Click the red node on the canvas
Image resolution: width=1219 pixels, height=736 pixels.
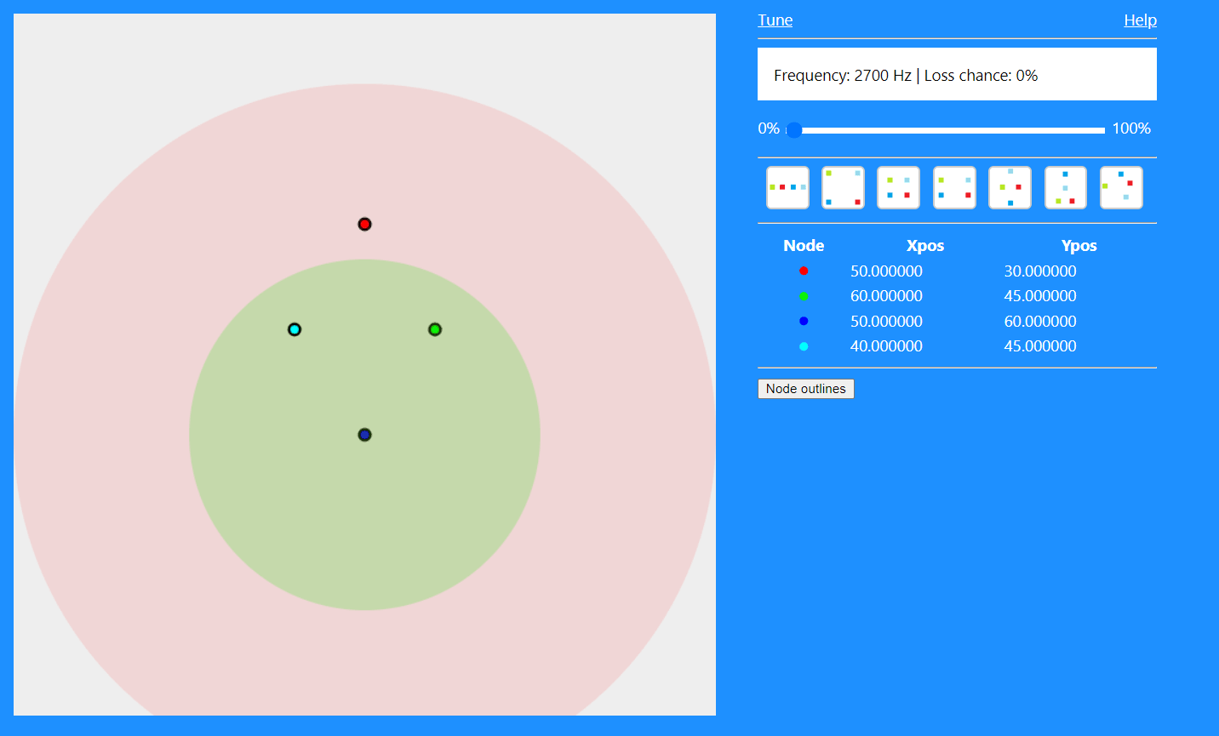tap(364, 224)
